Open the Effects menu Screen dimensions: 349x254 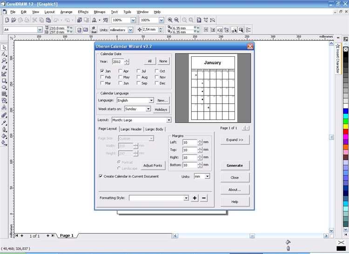pyautogui.click(x=83, y=12)
